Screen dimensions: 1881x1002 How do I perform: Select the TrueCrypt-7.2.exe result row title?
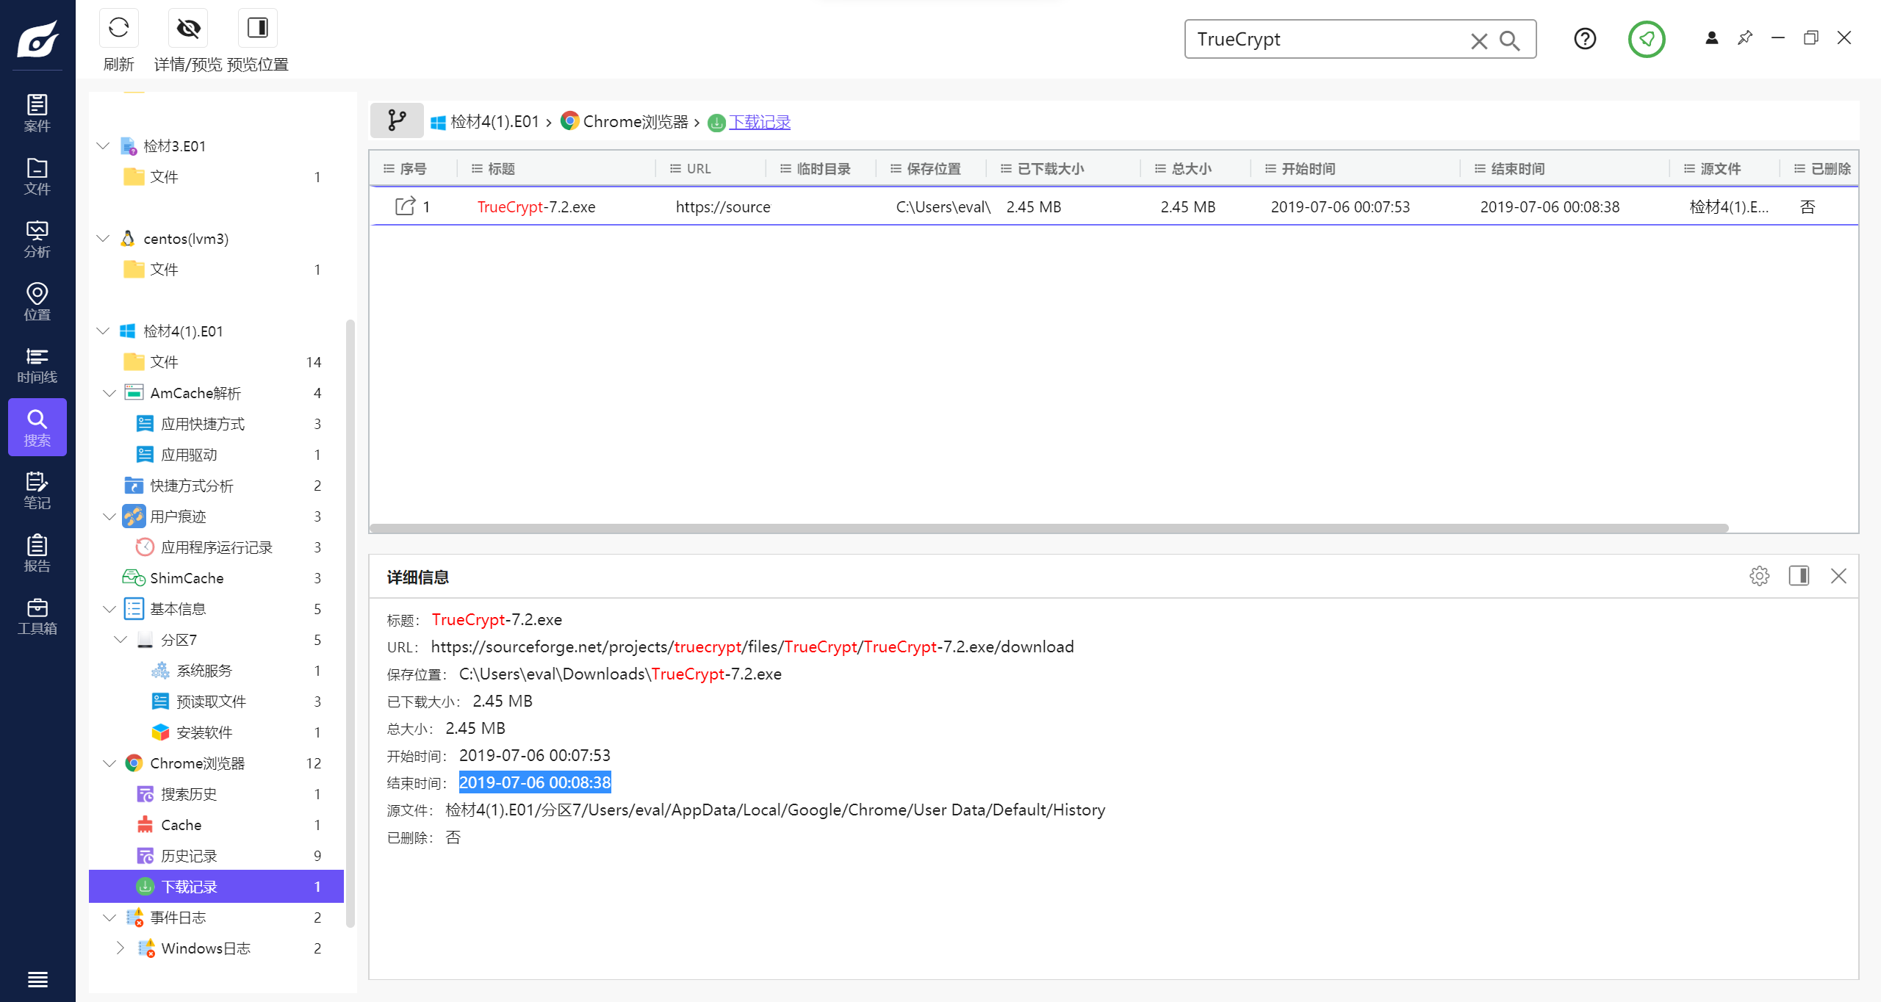coord(536,206)
